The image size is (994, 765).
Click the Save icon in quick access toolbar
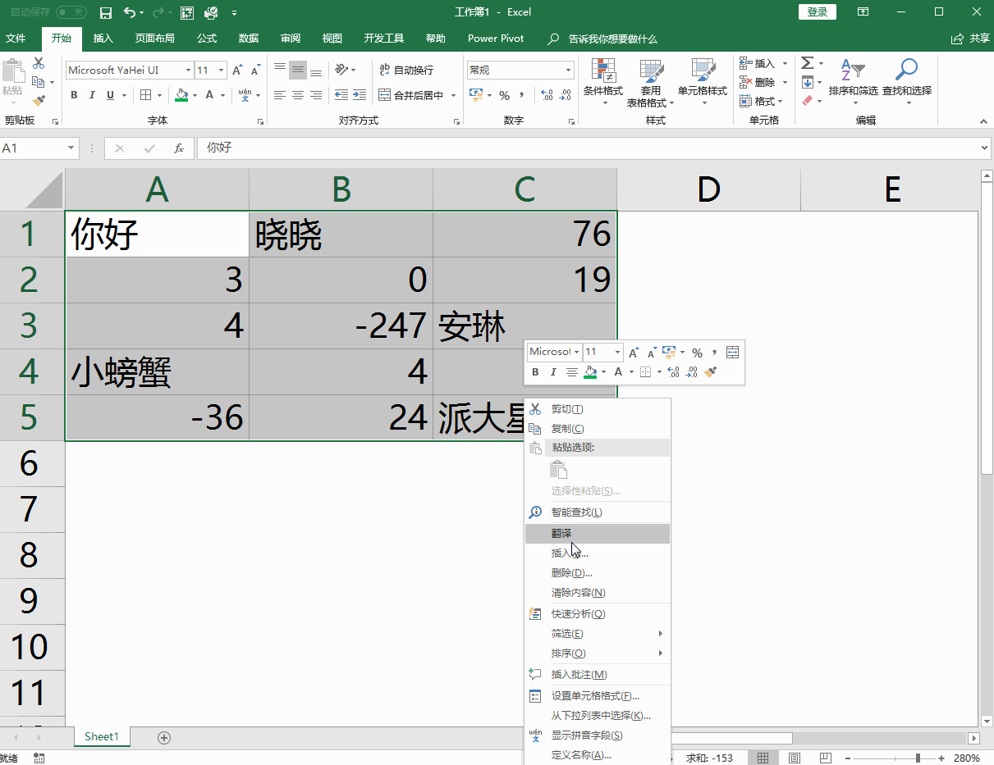click(105, 12)
